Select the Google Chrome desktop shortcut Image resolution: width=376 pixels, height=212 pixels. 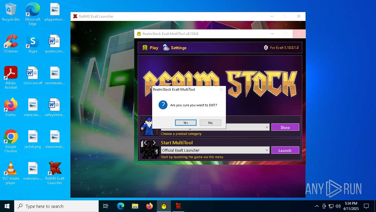(11, 141)
